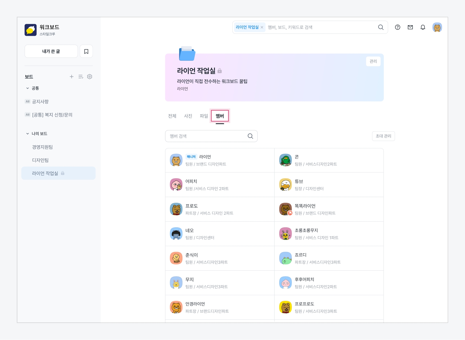Image resolution: width=465 pixels, height=340 pixels.
Task: Click the 멤버 검색 input field
Action: [x=206, y=136]
